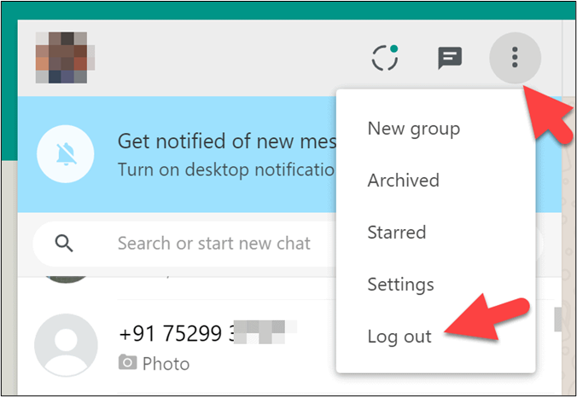Focus the Search or start new chat field
The image size is (577, 397).
213,244
